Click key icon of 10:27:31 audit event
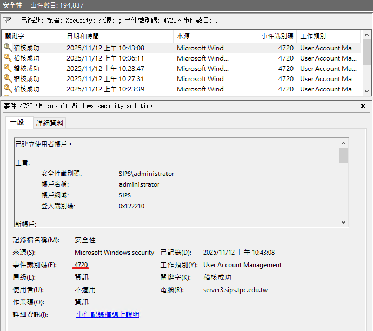Viewport: 373px width, 331px height. tap(8, 78)
